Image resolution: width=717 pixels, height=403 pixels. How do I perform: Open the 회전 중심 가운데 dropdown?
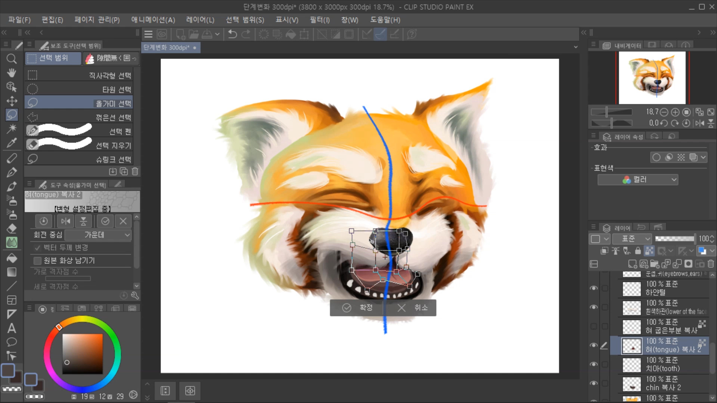pyautogui.click(x=98, y=235)
